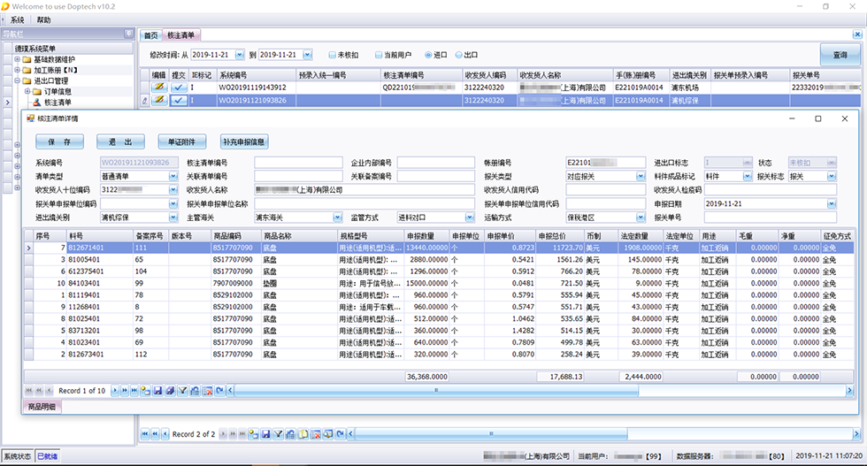Open 清单类型 dropdown showing 普通清单
This screenshot has height=466, width=867.
pyautogui.click(x=173, y=176)
